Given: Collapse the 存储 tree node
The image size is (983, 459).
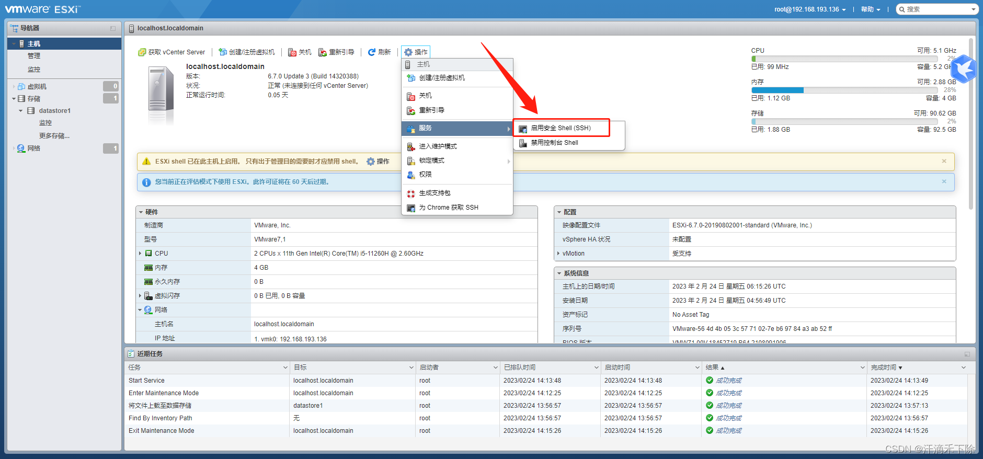Looking at the screenshot, I should [x=14, y=99].
